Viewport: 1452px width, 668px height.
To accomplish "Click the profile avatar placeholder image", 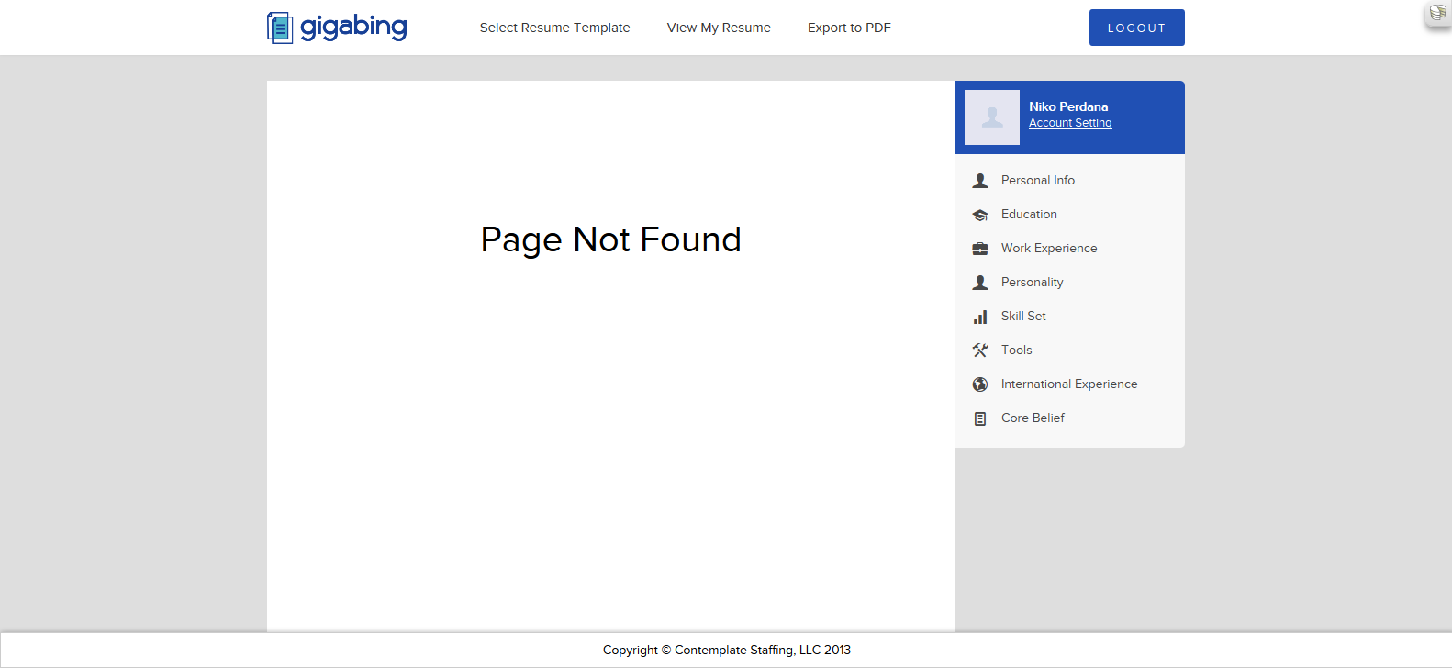I will 992,117.
